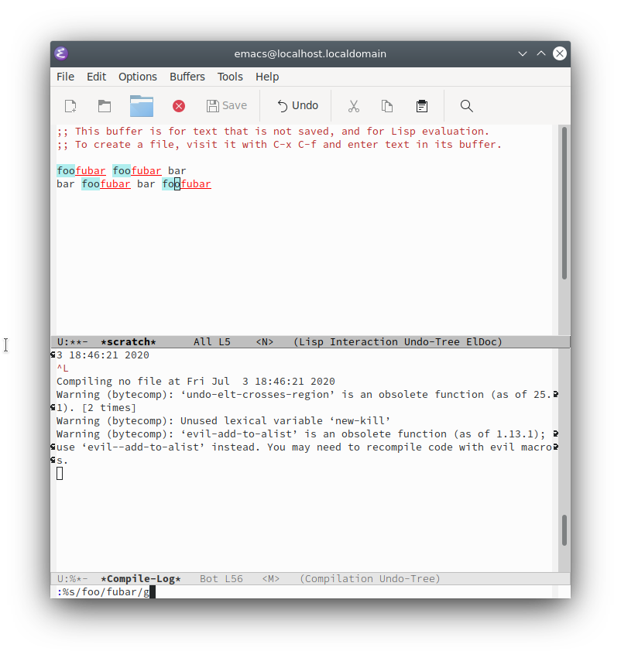Click the window maximize chevron button

(x=541, y=53)
